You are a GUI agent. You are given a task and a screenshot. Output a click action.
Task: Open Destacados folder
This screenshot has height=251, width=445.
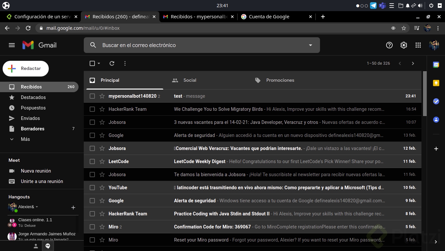click(39, 97)
